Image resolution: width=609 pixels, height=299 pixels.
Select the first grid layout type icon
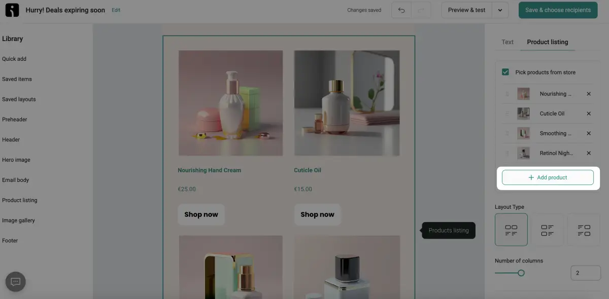pyautogui.click(x=511, y=230)
